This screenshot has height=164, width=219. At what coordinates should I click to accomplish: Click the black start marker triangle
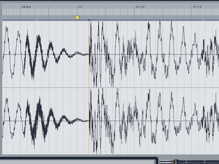point(89,20)
